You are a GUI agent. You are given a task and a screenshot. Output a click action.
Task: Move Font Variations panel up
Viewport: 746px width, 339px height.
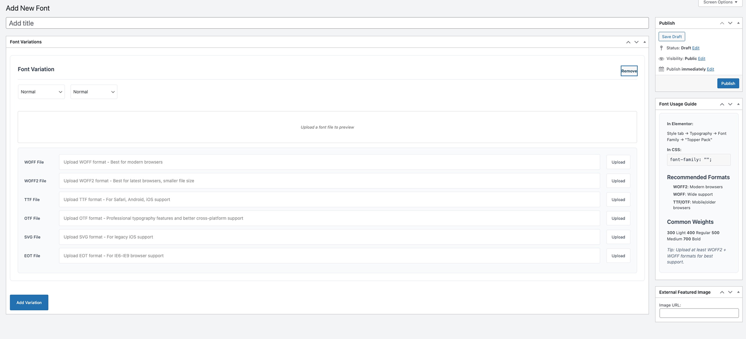pos(628,42)
